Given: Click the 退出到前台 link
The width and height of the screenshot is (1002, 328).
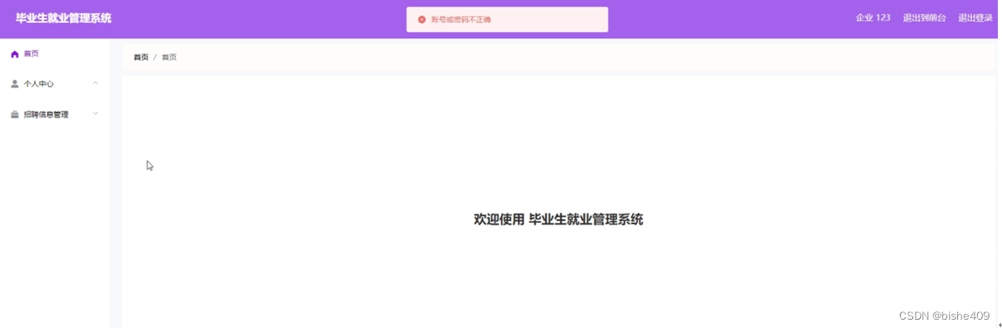Looking at the screenshot, I should click(x=924, y=17).
